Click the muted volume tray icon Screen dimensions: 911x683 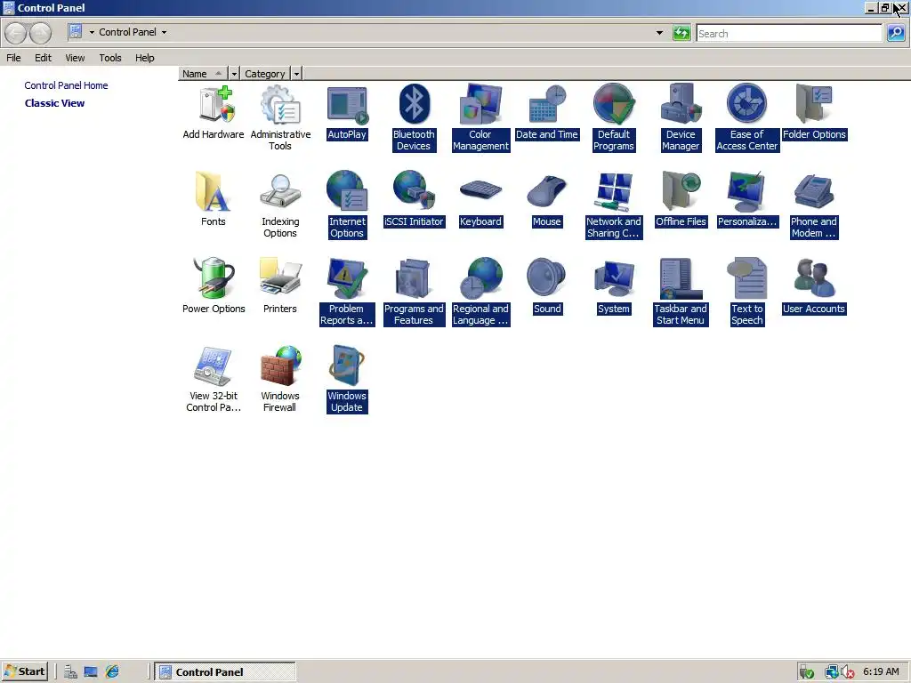click(847, 672)
